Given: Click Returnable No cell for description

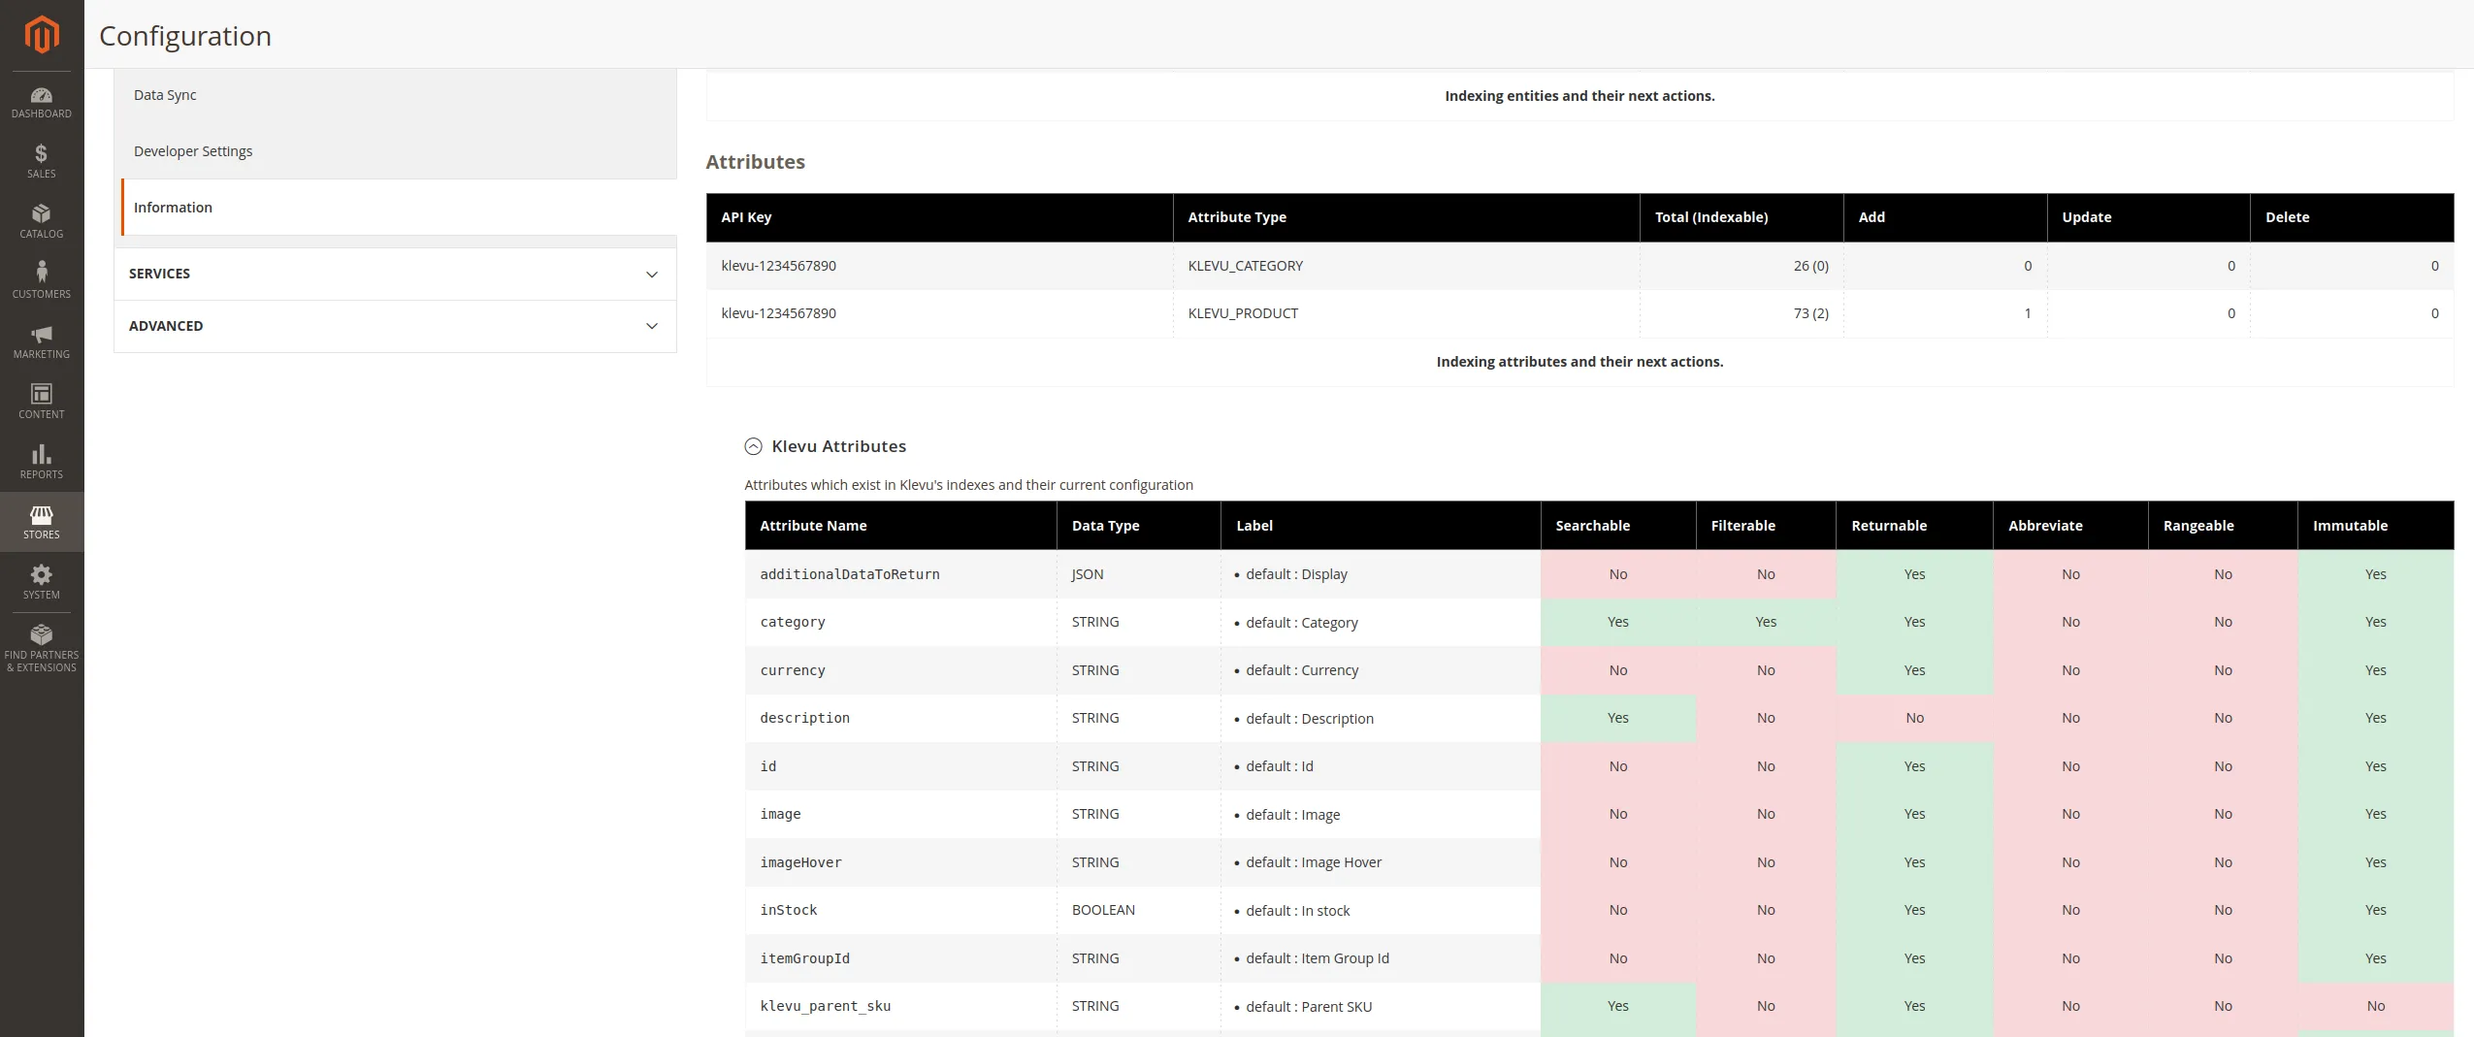Looking at the screenshot, I should point(1914,718).
